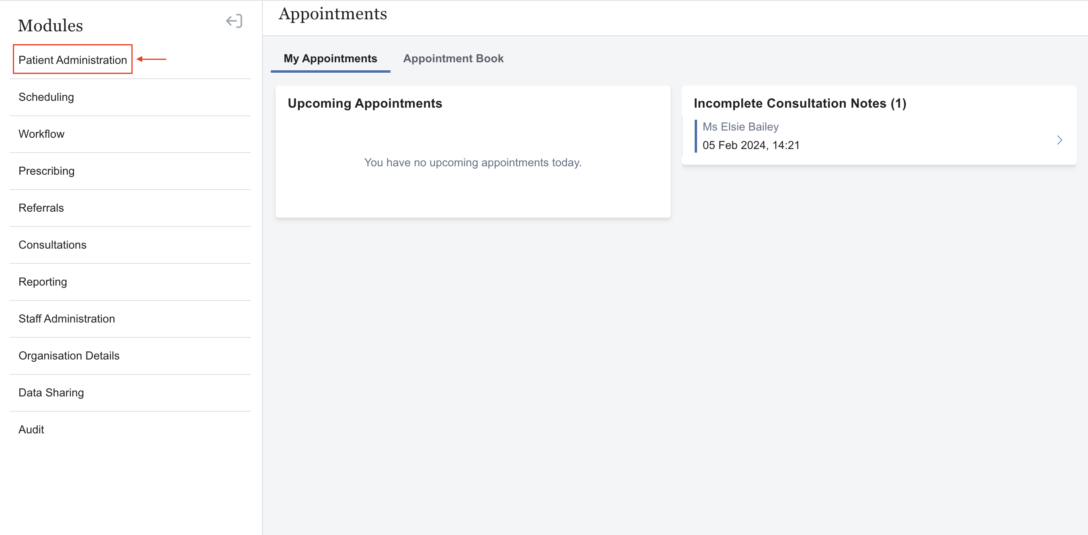Open the 05 Feb 2024 consultation note
Screen dimensions: 1088x535
751,145
